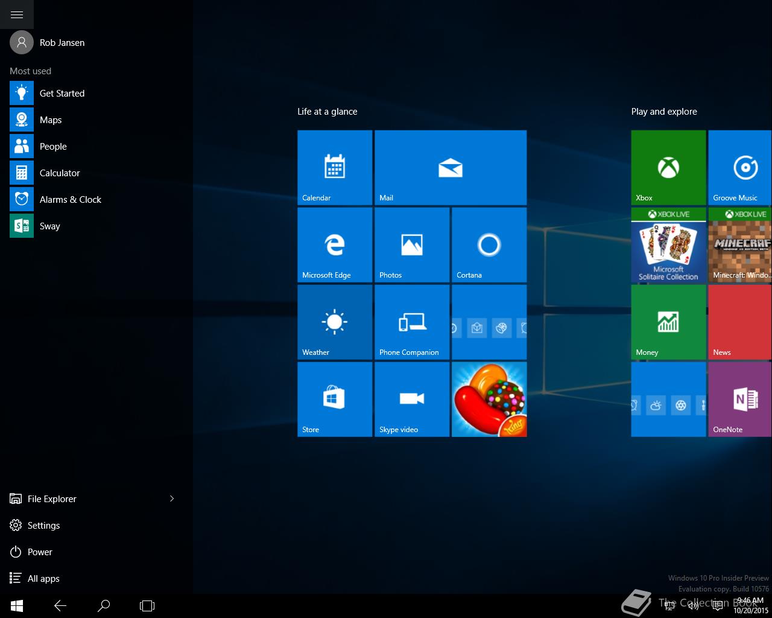Open the News tile
This screenshot has height=618, width=772.
tap(740, 322)
